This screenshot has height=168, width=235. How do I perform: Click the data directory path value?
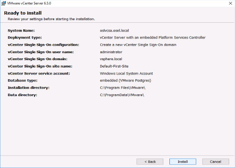click(x=122, y=95)
